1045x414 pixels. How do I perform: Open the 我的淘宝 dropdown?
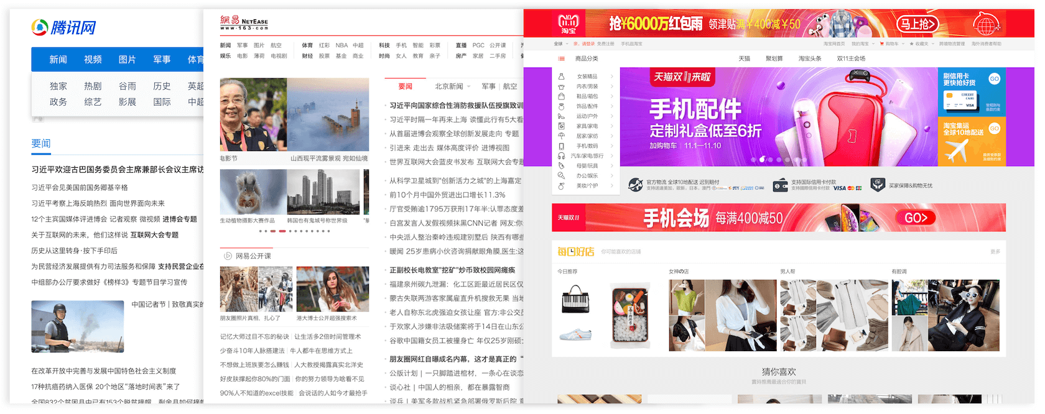point(863,44)
